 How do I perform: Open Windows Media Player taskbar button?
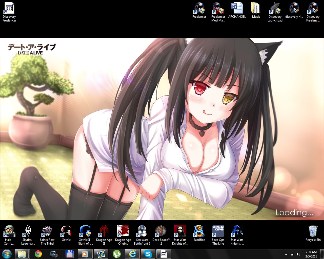(x=85, y=254)
